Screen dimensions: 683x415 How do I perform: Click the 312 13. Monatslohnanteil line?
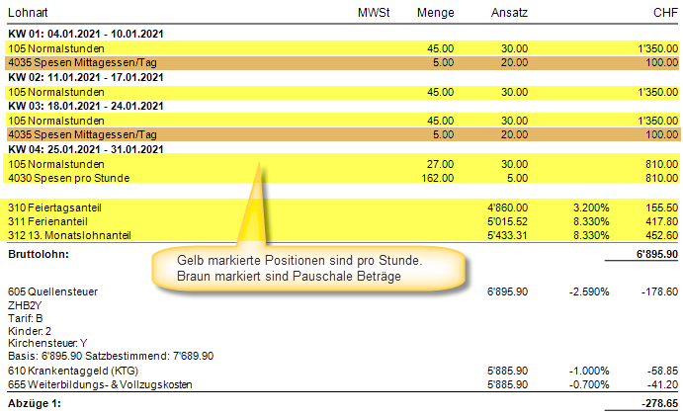pyautogui.click(x=69, y=235)
